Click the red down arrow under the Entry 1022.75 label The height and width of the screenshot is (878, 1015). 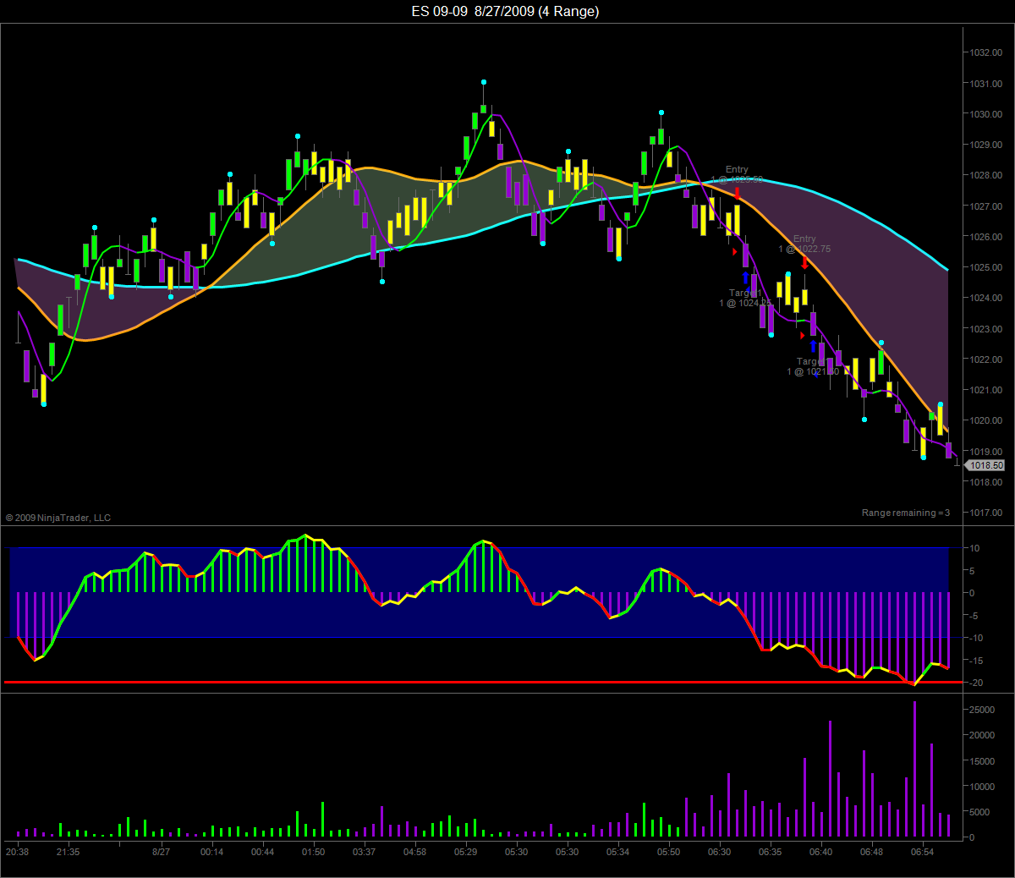coord(804,263)
